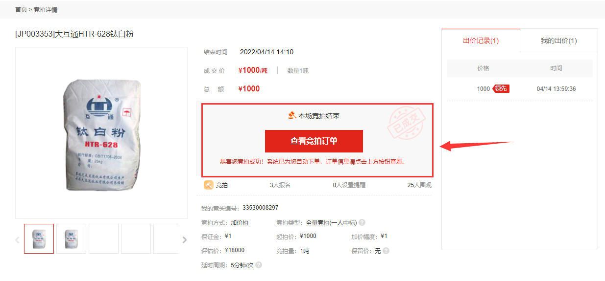Click the 保证金 ¥1 value
This screenshot has width=605, height=281.
(228, 236)
